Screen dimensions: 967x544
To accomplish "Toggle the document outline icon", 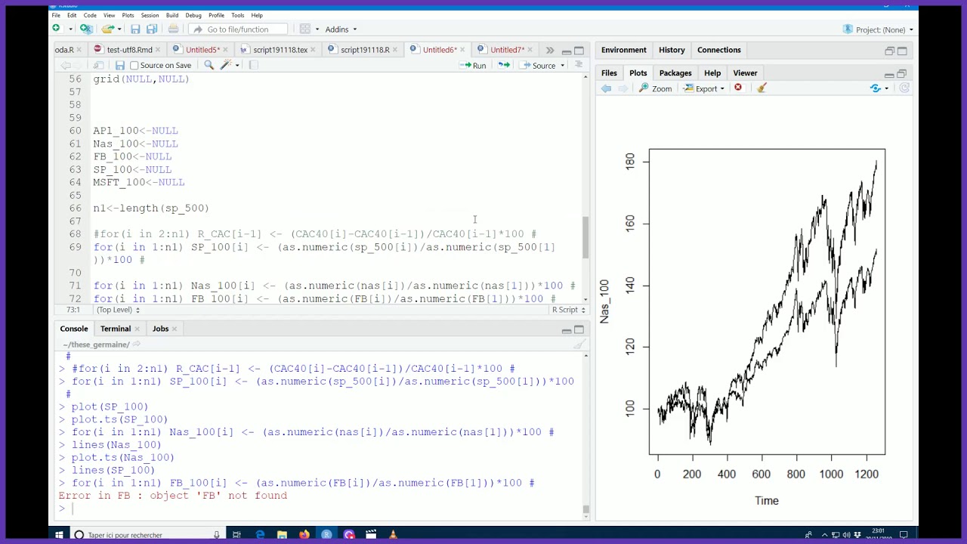I will 579,65.
